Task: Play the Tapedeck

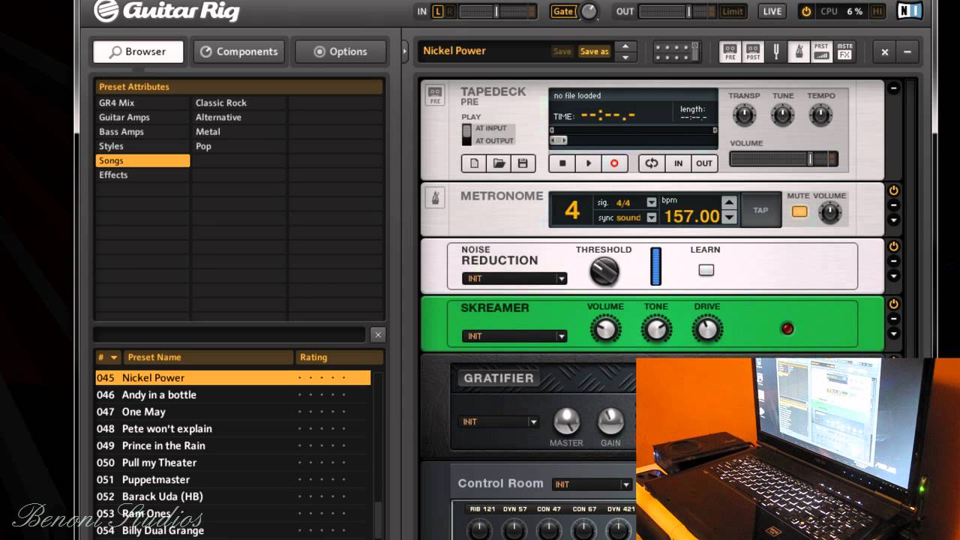Action: click(588, 163)
